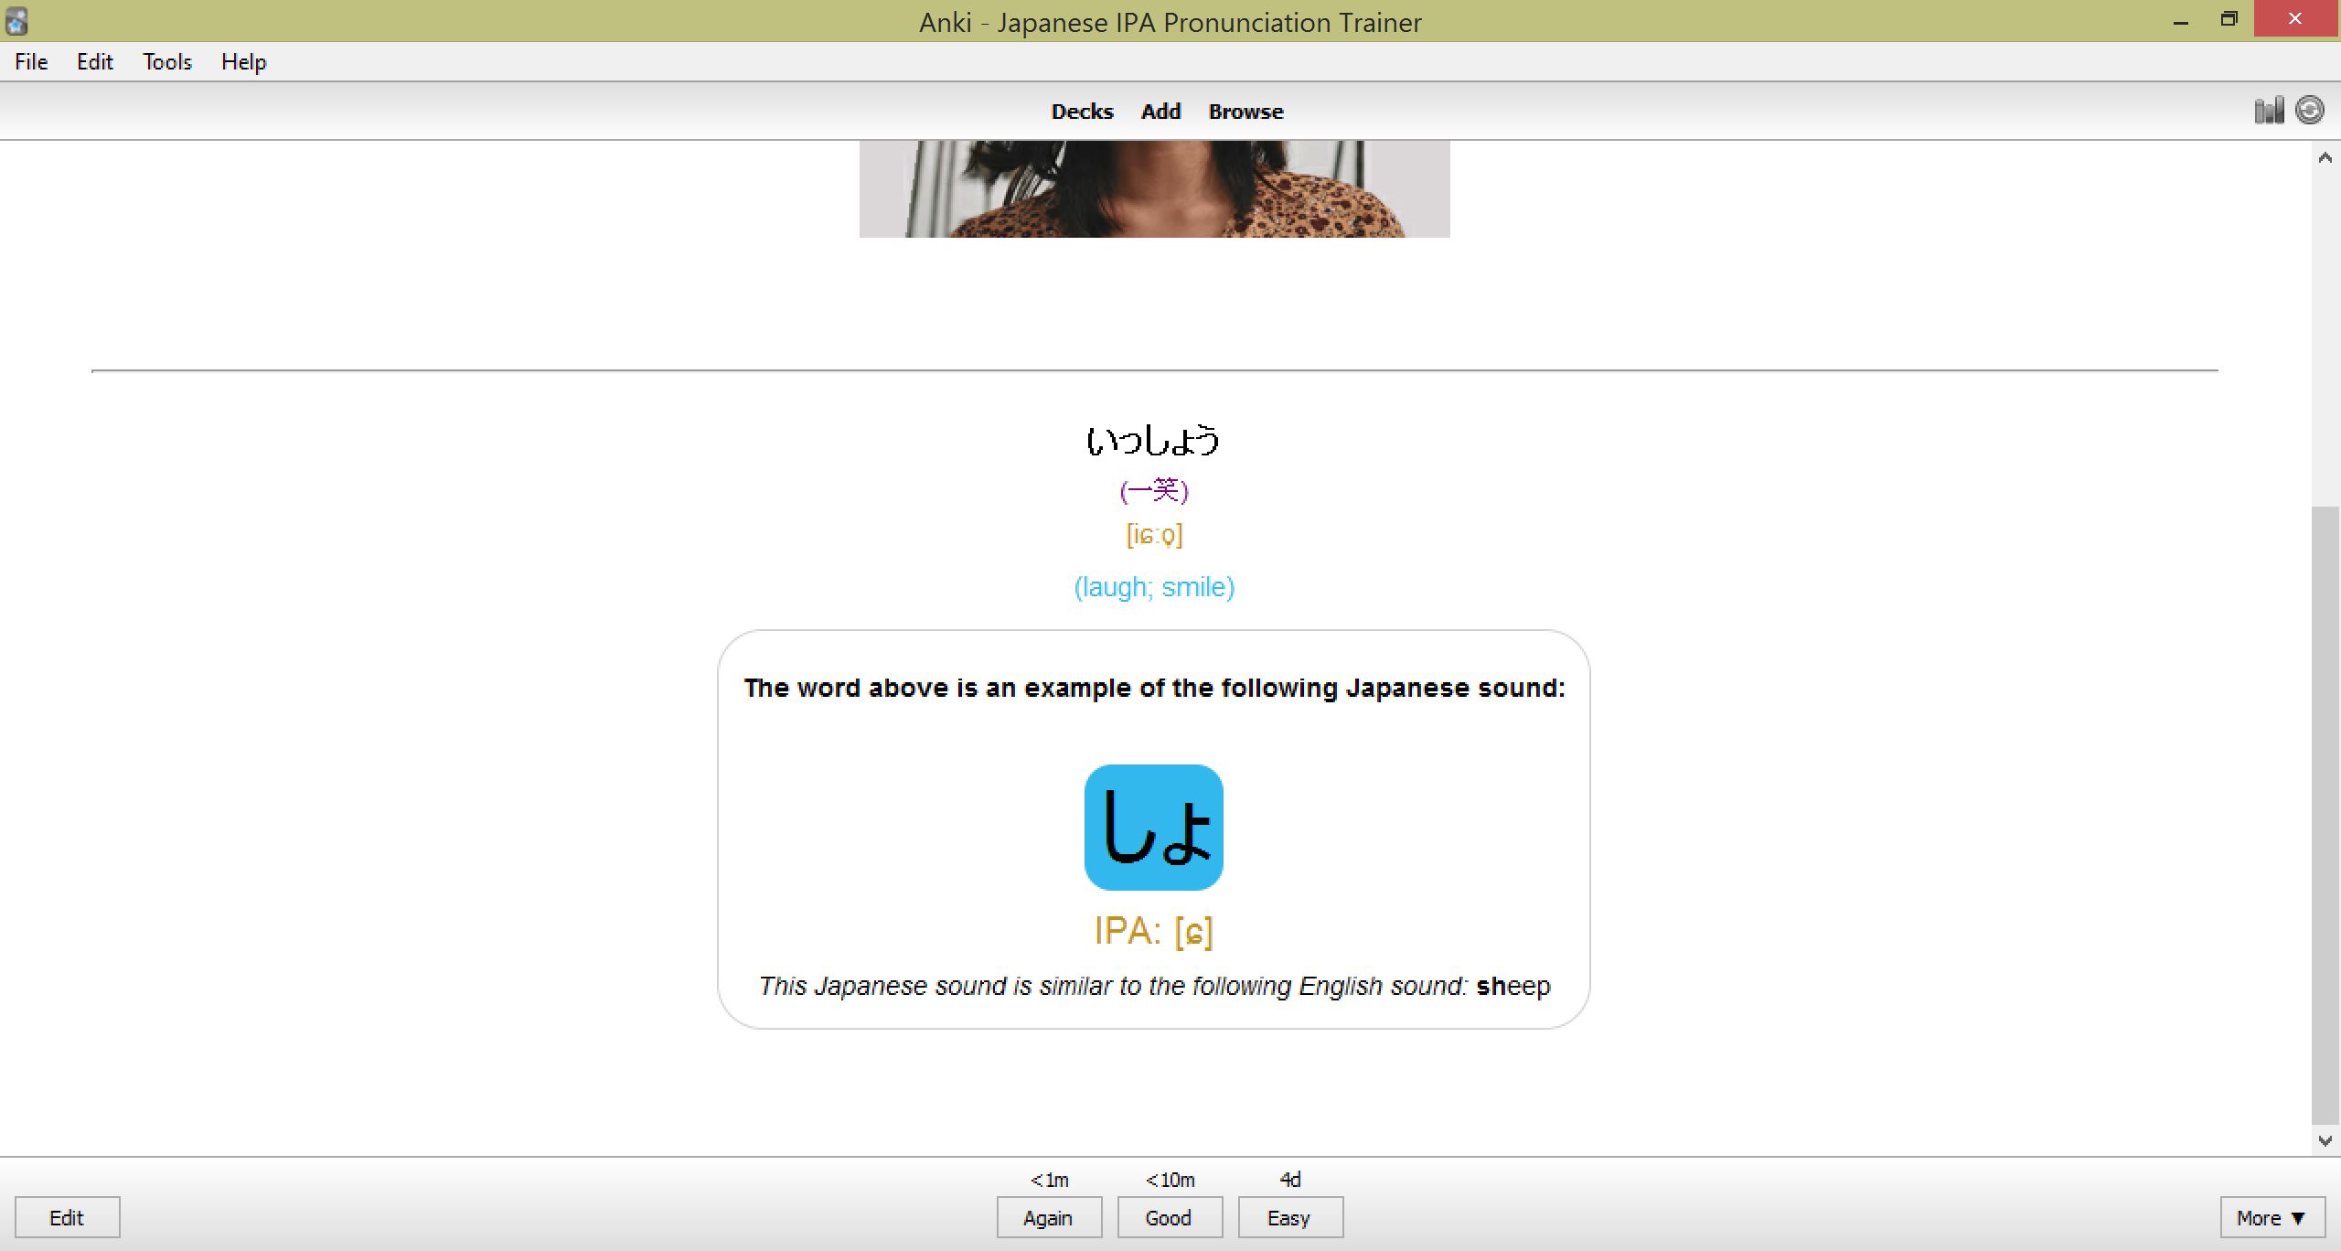Close the Anki window
2341x1251 pixels.
(2295, 19)
